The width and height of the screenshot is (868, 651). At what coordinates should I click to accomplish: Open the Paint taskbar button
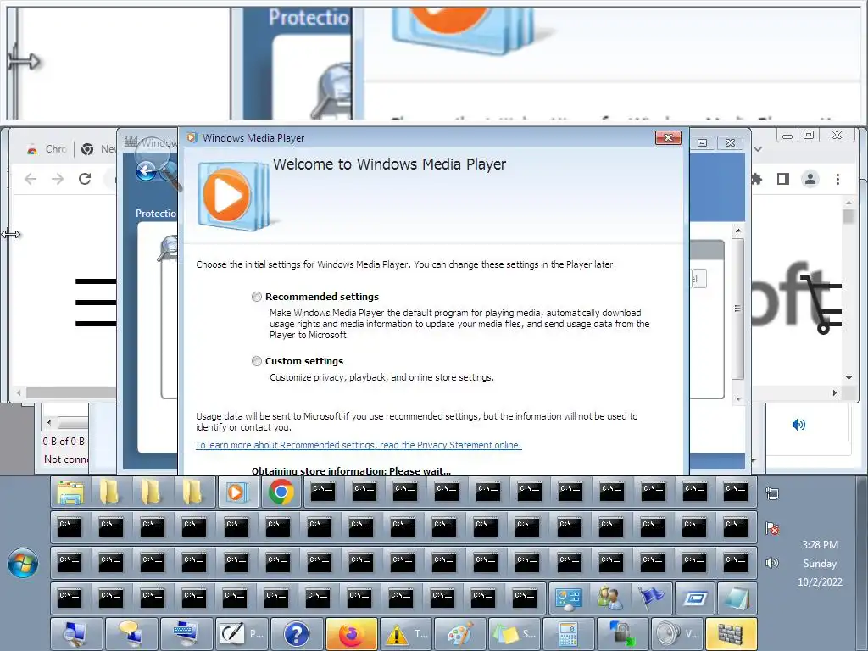(460, 634)
